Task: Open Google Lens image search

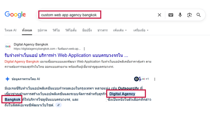Action: pos(189,15)
